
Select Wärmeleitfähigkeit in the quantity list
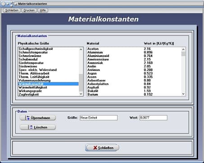(x=48, y=88)
